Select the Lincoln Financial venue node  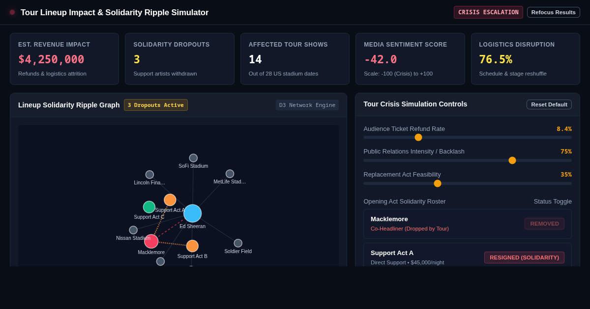[149, 175]
